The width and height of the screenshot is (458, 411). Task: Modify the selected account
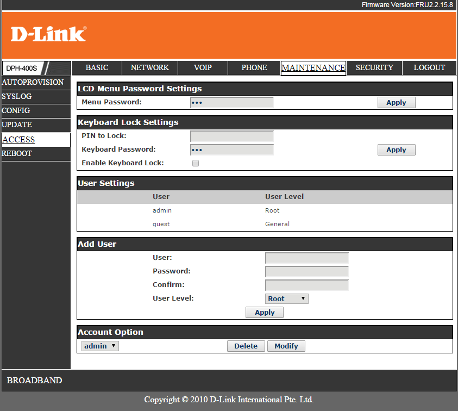(x=286, y=346)
